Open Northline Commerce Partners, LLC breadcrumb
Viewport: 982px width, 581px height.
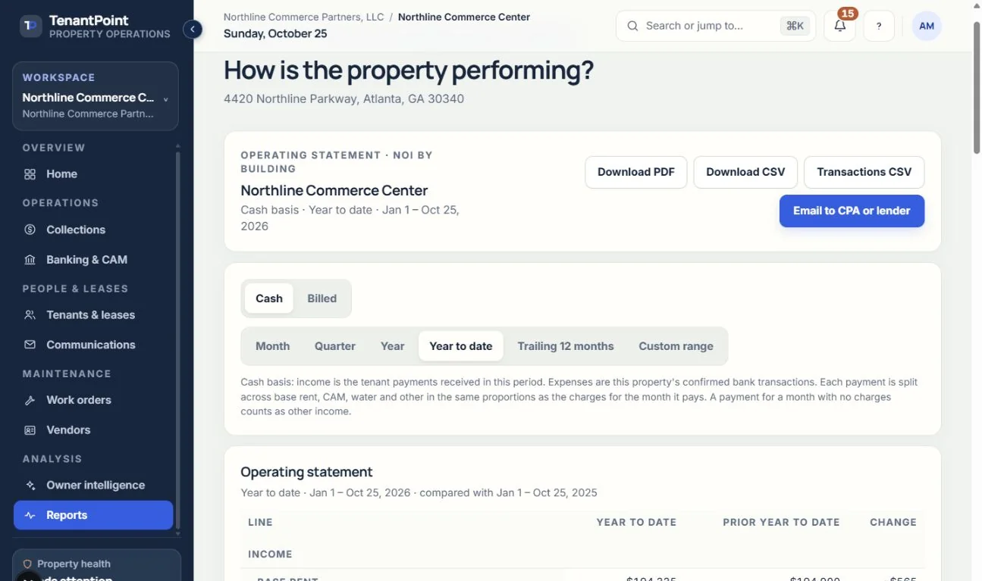304,17
